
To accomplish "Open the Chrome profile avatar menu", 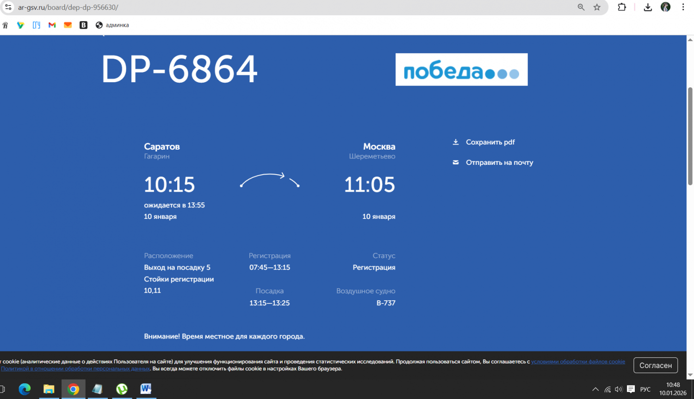I will (x=665, y=7).
